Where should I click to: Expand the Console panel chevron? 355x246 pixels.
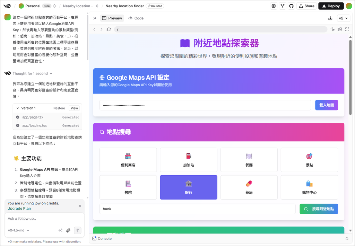[347, 238]
